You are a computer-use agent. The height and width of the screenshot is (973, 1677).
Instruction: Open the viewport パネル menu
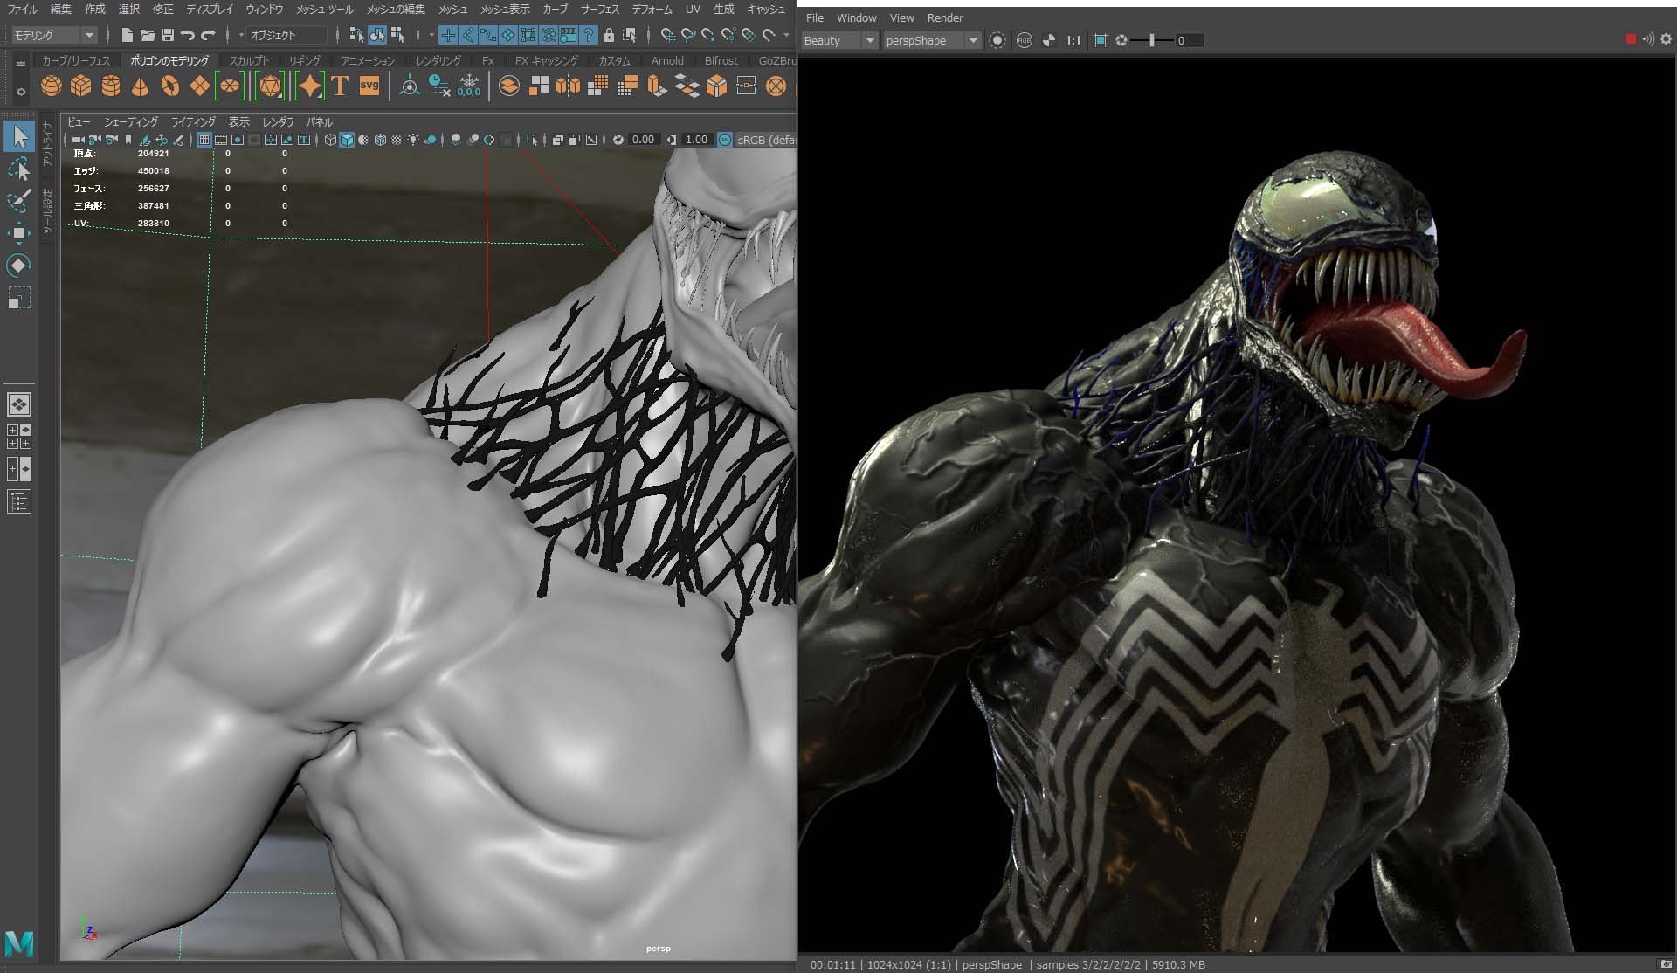320,121
